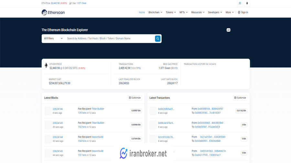Click the market cap $294,007,656,279.00 value
The height and width of the screenshot is (163, 291).
59,83
